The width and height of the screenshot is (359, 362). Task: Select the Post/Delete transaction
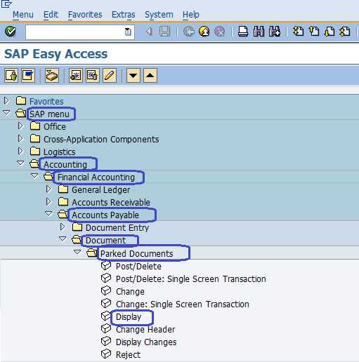point(138,267)
